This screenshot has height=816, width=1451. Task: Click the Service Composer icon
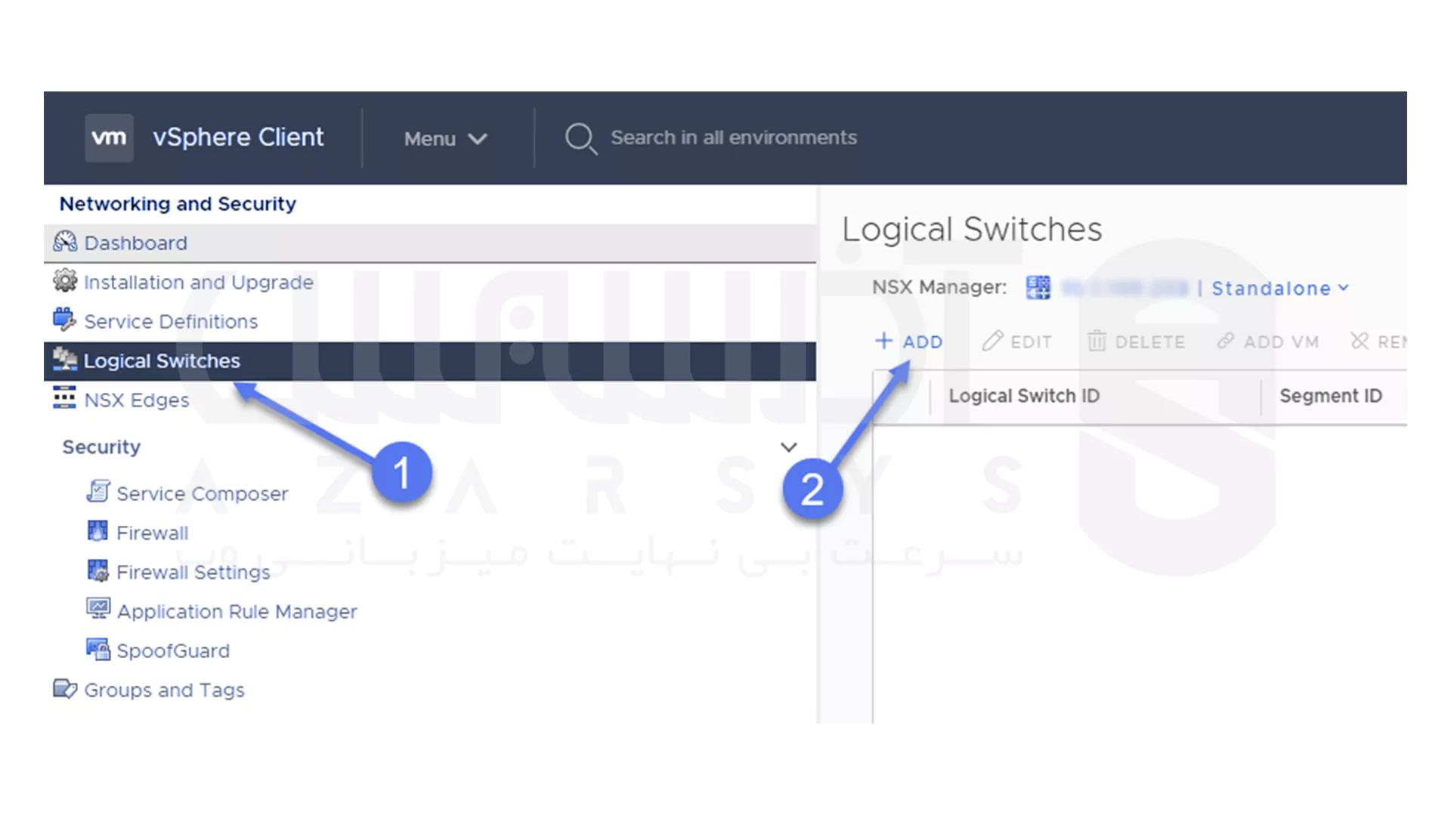click(x=98, y=492)
